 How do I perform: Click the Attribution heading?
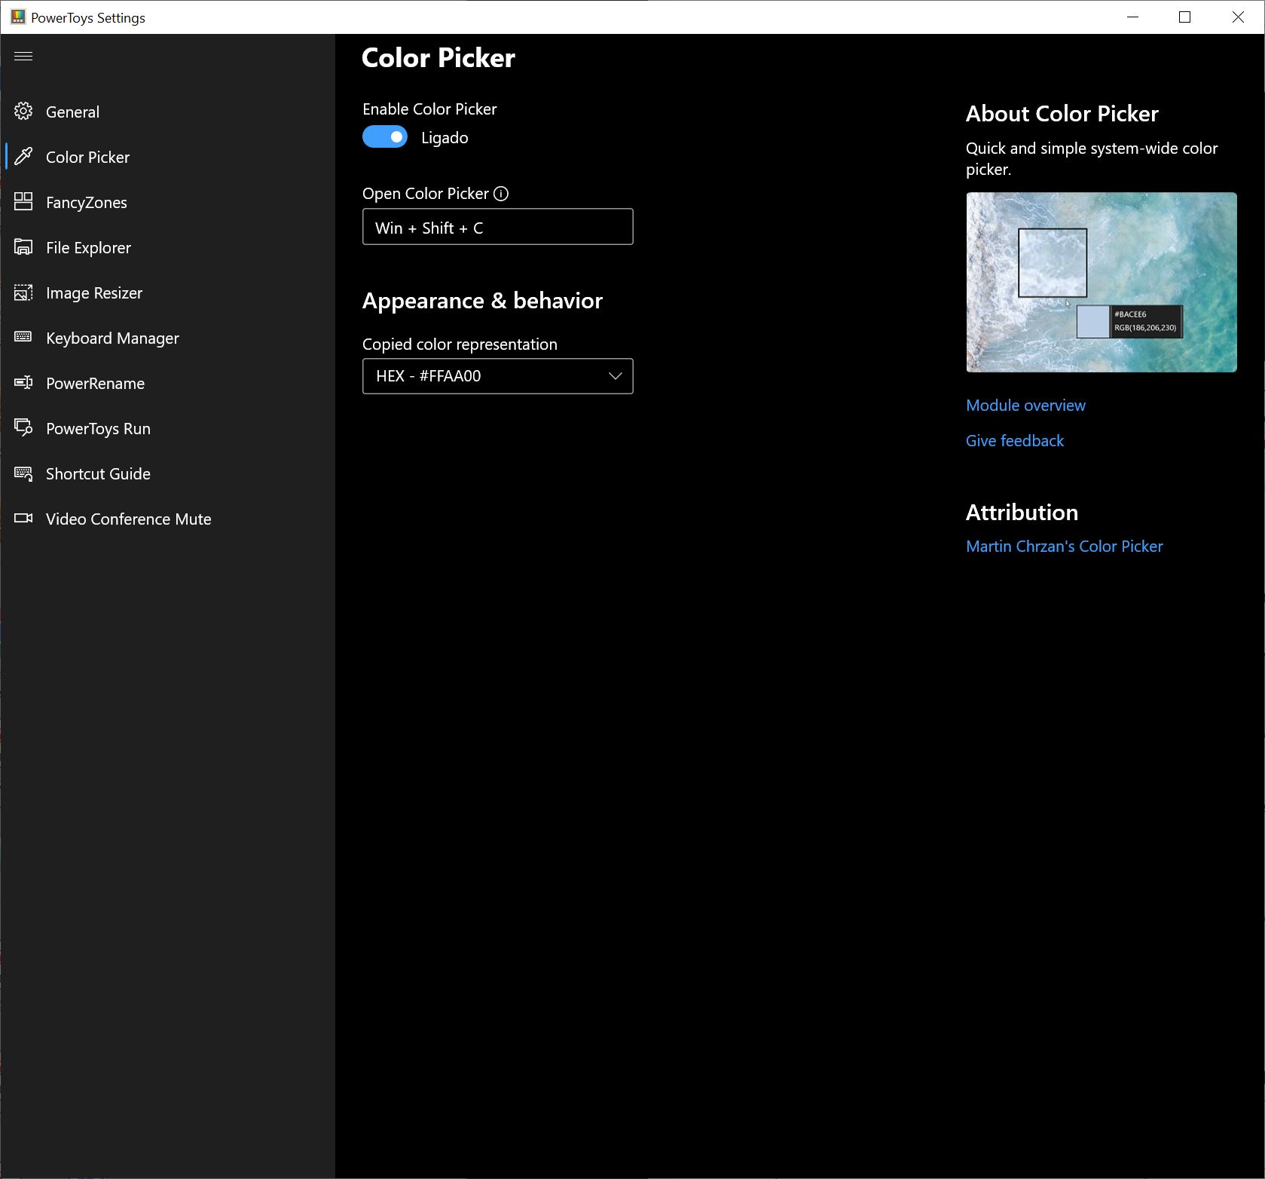click(x=1022, y=513)
